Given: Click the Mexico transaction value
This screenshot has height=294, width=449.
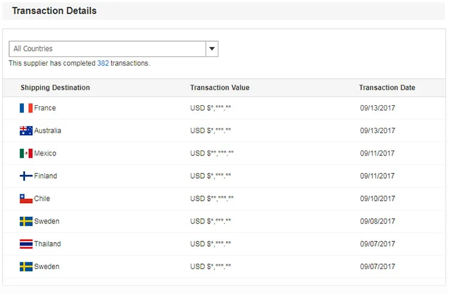Looking at the screenshot, I should point(212,154).
